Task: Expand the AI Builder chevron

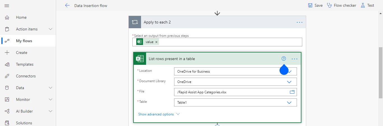Action: point(50,111)
